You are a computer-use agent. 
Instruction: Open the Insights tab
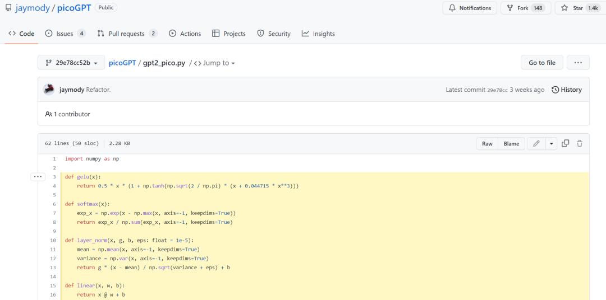coord(318,34)
